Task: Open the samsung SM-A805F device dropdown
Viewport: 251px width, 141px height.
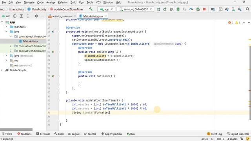Action: (135, 9)
